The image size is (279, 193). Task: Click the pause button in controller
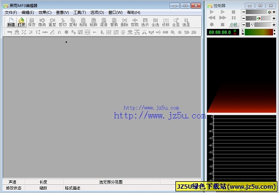tap(233, 18)
